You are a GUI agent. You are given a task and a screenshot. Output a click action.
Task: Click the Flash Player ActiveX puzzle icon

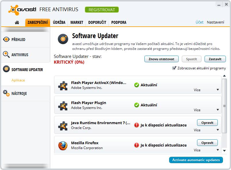[63, 86]
